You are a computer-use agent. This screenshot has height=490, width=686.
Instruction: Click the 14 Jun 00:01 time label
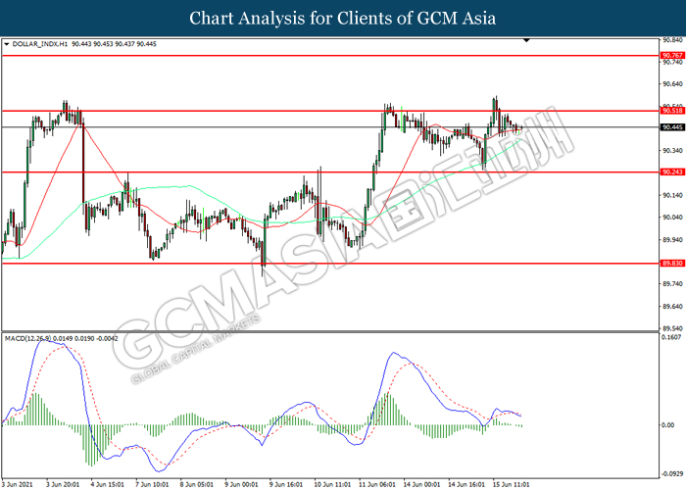coord(422,485)
